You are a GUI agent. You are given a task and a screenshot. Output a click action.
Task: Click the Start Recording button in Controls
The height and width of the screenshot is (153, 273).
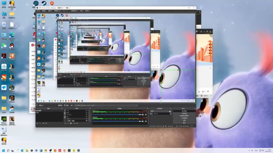tap(184, 113)
